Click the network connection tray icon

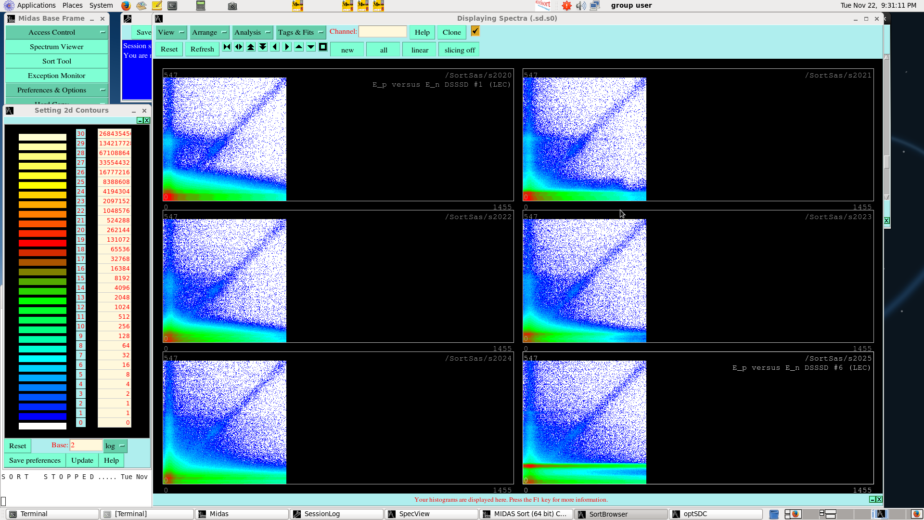point(595,6)
